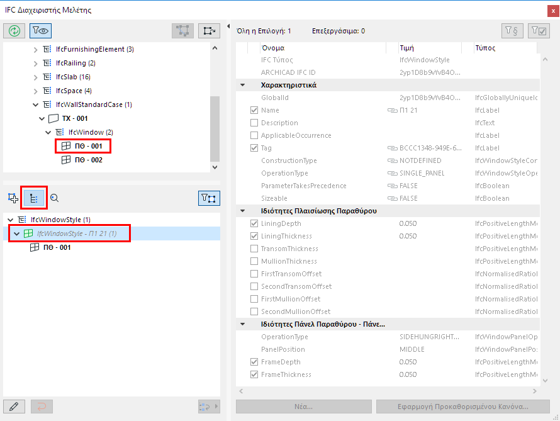Collapse the IfcWallStandardCase (1) node

coord(35,104)
